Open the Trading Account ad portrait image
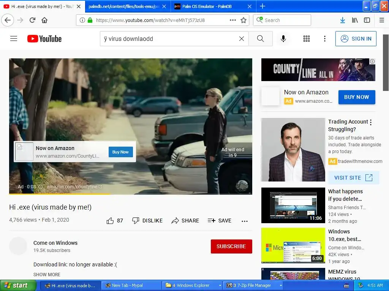The height and width of the screenshot is (291, 389). 293,150
